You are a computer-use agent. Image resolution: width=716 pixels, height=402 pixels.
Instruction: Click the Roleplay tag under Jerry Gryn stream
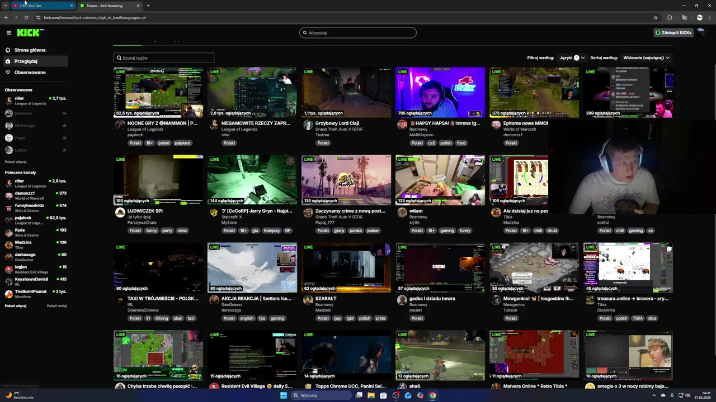[271, 231]
